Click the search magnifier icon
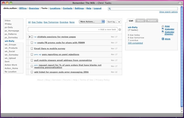Image resolution: width=184 pixels, height=118 pixels. pos(110,9)
